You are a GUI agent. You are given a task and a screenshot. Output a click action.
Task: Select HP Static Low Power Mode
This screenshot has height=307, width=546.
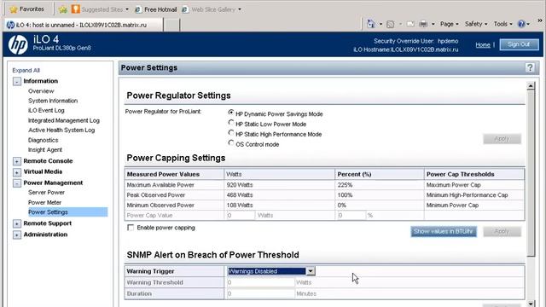coord(231,123)
